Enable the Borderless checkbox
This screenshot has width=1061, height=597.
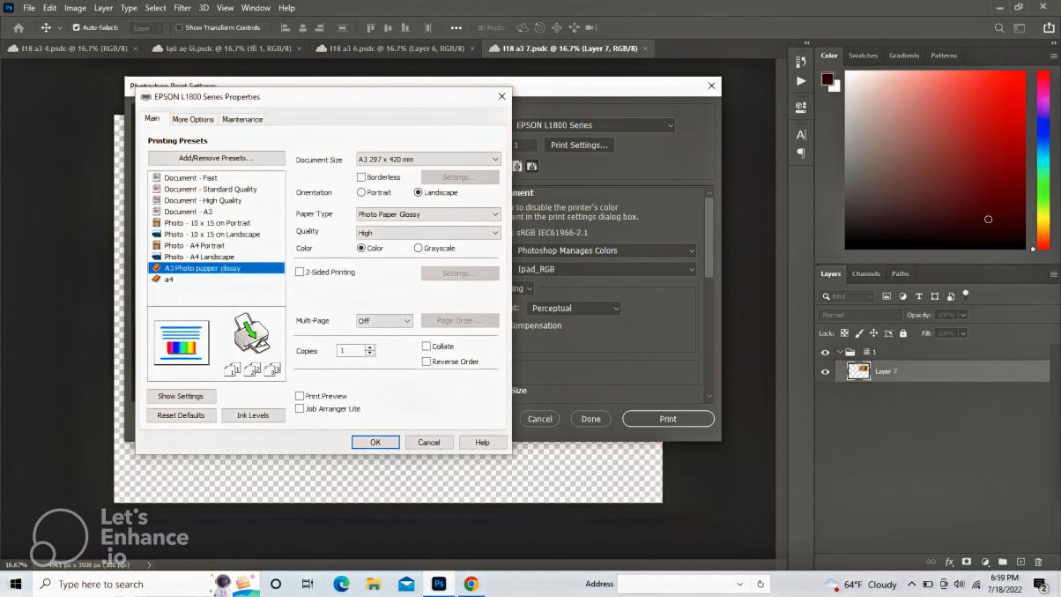tap(361, 177)
